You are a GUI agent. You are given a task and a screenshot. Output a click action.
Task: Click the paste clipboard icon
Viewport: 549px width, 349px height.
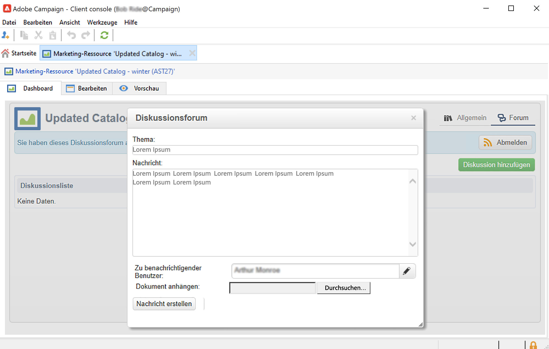52,35
